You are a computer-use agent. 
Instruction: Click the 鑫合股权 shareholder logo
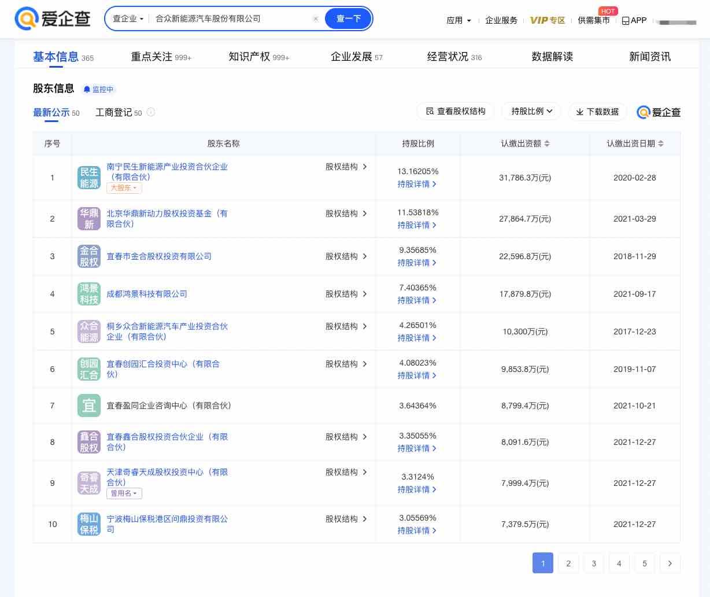(89, 442)
